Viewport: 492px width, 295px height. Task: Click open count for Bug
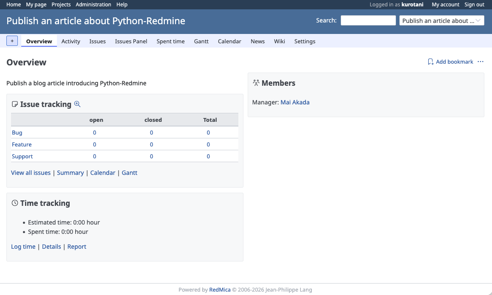tap(94, 132)
